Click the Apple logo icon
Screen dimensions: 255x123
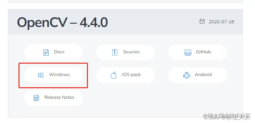tap(114, 75)
